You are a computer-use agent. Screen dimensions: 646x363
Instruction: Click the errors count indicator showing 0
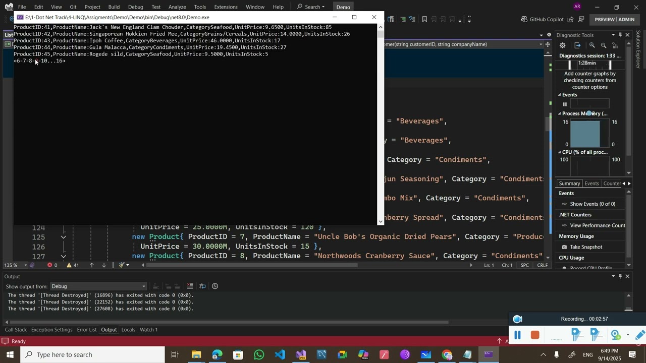52,265
